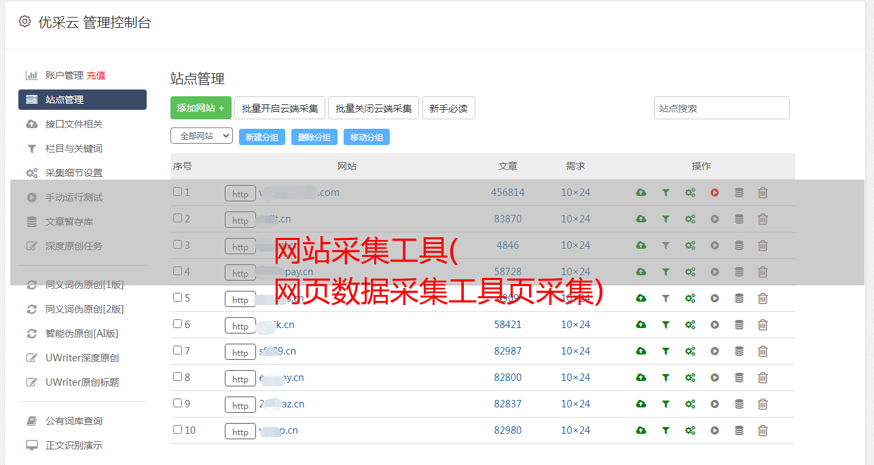Click the gear icon beside 优采云 管理控制台
The width and height of the screenshot is (874, 465).
pyautogui.click(x=24, y=22)
